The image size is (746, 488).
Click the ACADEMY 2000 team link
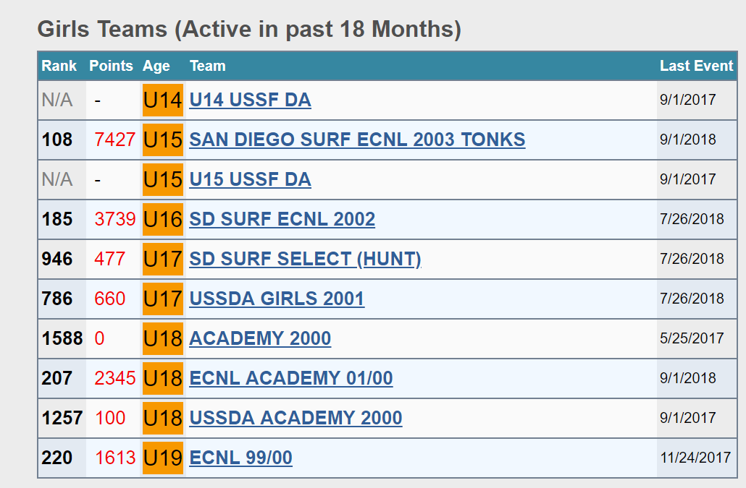click(x=260, y=338)
